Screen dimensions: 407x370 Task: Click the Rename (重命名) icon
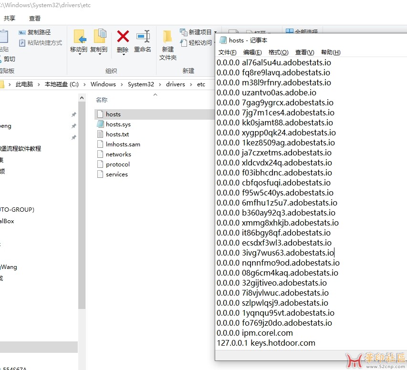[143, 36]
